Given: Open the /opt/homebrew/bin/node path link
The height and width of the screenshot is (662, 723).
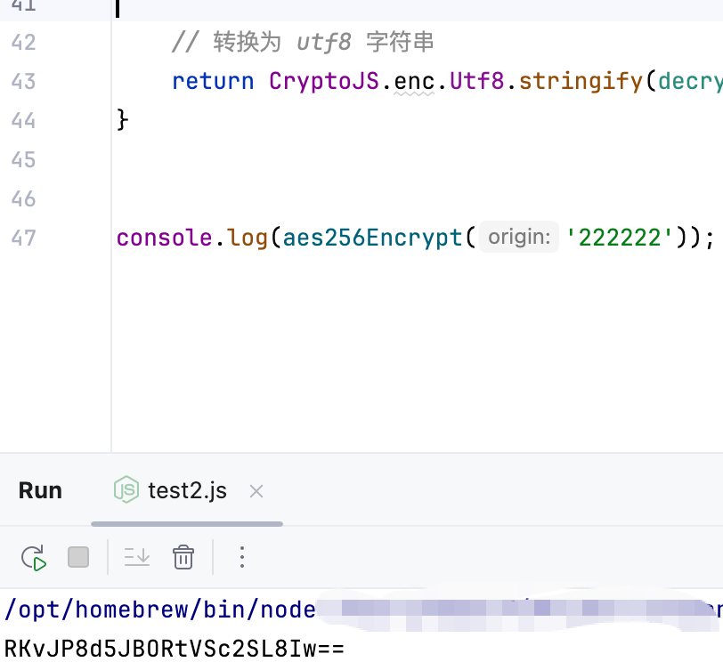Looking at the screenshot, I should click(160, 610).
